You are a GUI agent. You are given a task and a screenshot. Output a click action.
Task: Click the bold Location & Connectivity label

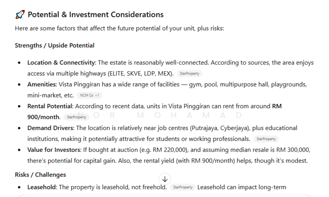coord(61,63)
